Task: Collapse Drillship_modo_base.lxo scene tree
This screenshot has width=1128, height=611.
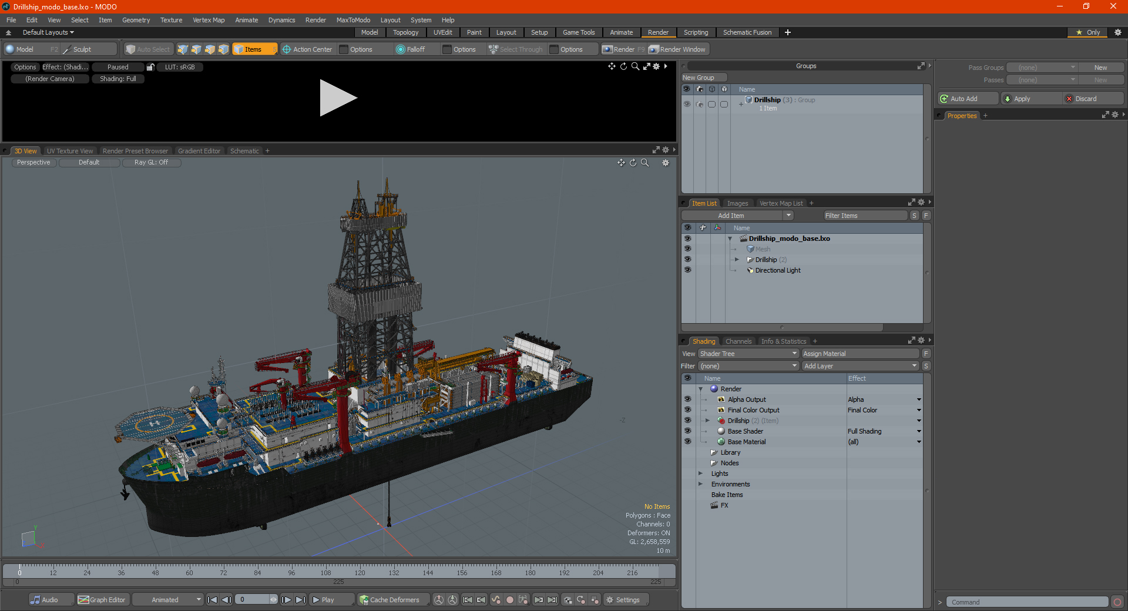Action: coord(730,239)
